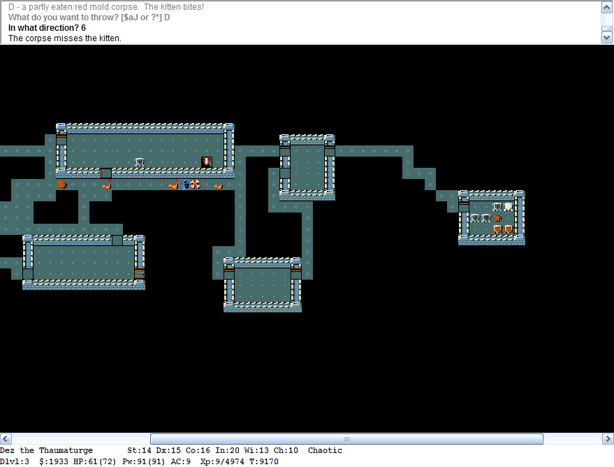Click the red mold corpse right of the wizard
This screenshot has height=467, width=614.
click(196, 183)
